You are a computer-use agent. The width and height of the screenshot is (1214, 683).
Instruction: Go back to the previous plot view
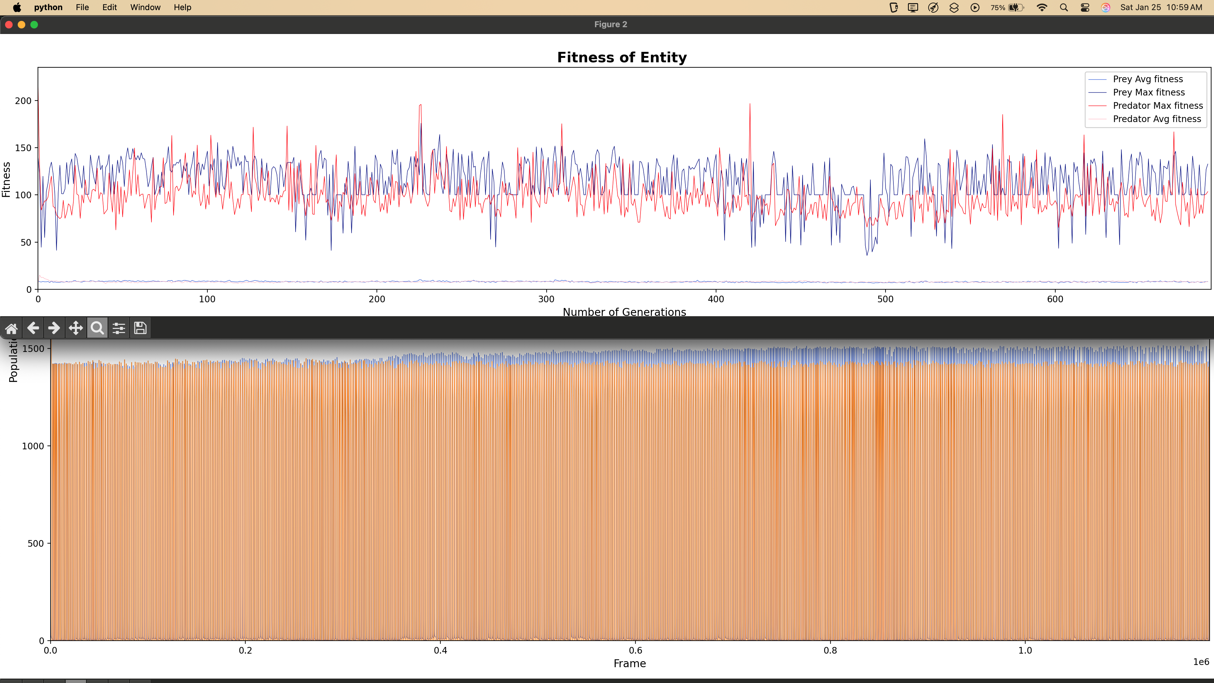tap(33, 328)
